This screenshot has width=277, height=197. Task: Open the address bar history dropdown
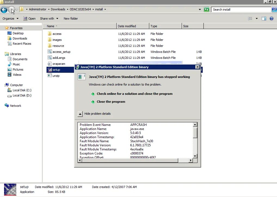coord(200,10)
